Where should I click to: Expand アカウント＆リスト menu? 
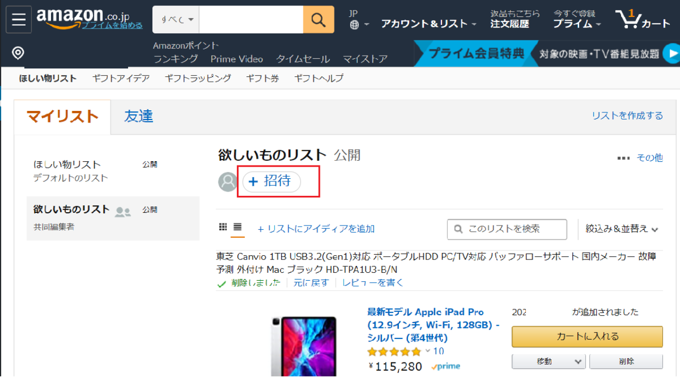428,23
